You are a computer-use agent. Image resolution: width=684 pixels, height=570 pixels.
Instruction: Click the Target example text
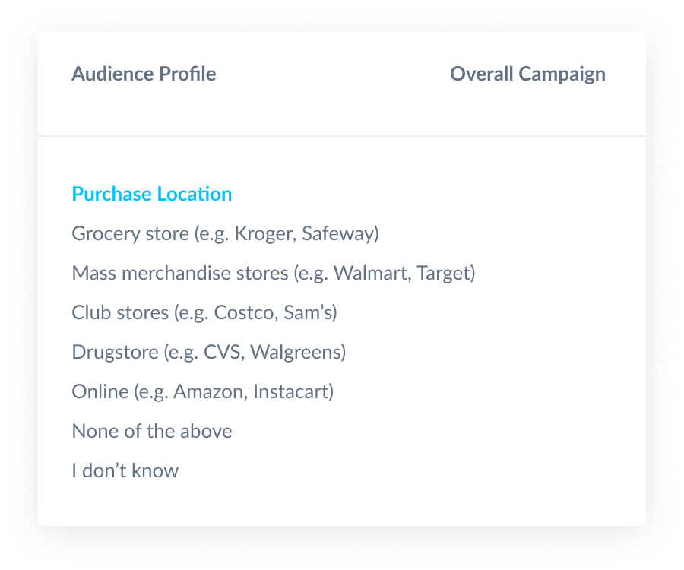pyautogui.click(x=443, y=273)
